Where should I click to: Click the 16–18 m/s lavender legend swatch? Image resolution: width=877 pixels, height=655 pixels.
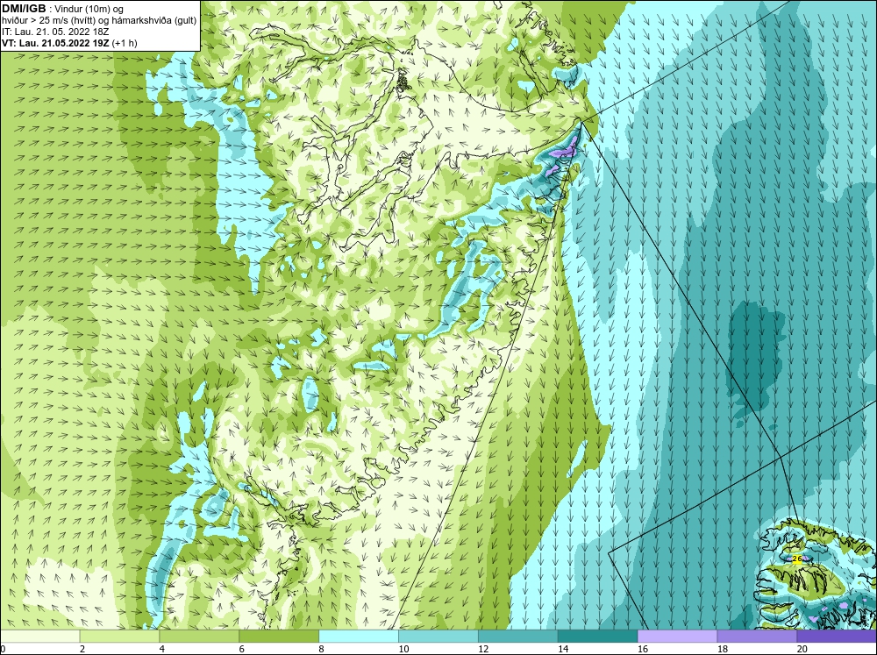677,636
